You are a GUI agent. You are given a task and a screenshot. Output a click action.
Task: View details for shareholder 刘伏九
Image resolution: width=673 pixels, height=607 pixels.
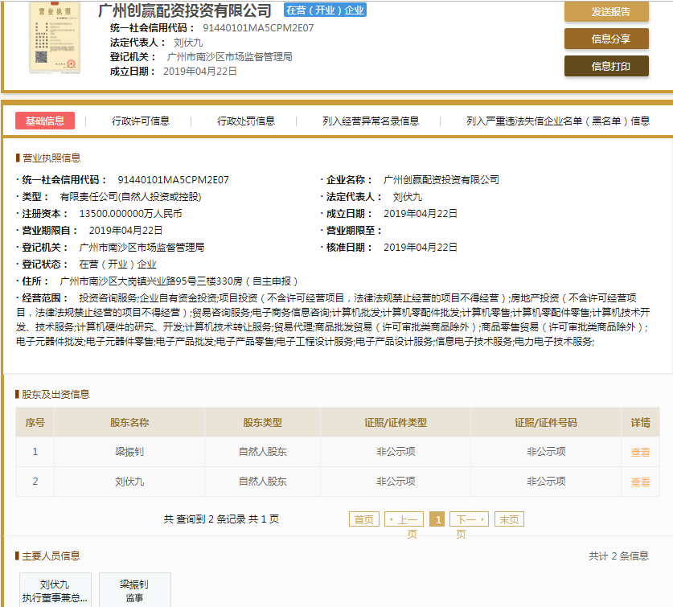pos(640,482)
